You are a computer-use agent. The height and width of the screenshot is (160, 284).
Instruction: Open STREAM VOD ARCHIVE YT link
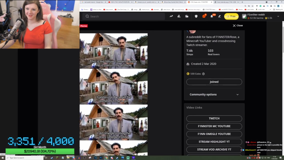(214, 150)
